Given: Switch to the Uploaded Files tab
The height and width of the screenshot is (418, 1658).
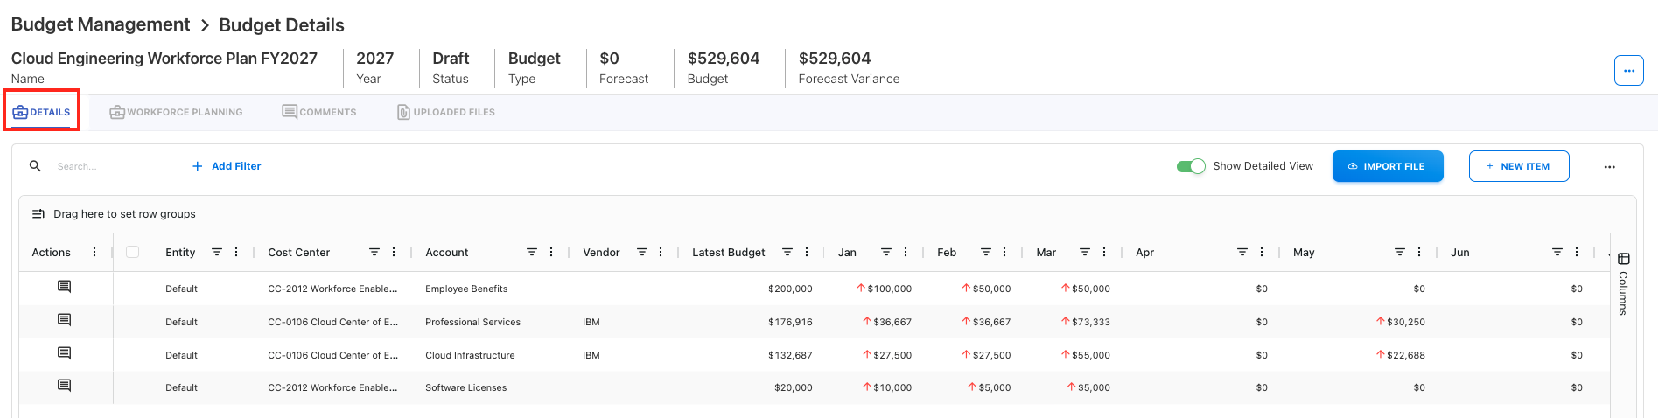Looking at the screenshot, I should pos(446,112).
